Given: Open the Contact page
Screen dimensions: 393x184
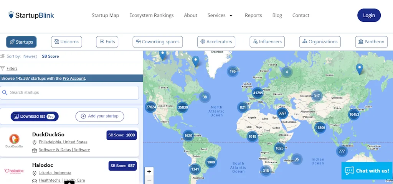Looking at the screenshot, I should coord(301,15).
